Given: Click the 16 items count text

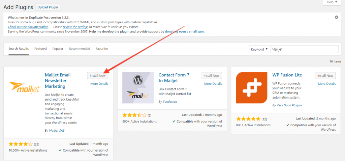Looking at the screenshot, I should point(336,61).
